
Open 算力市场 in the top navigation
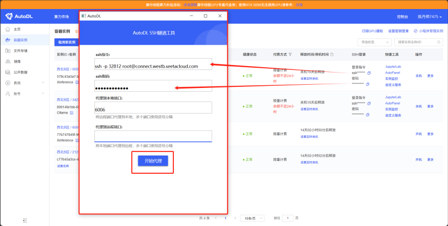[61, 17]
